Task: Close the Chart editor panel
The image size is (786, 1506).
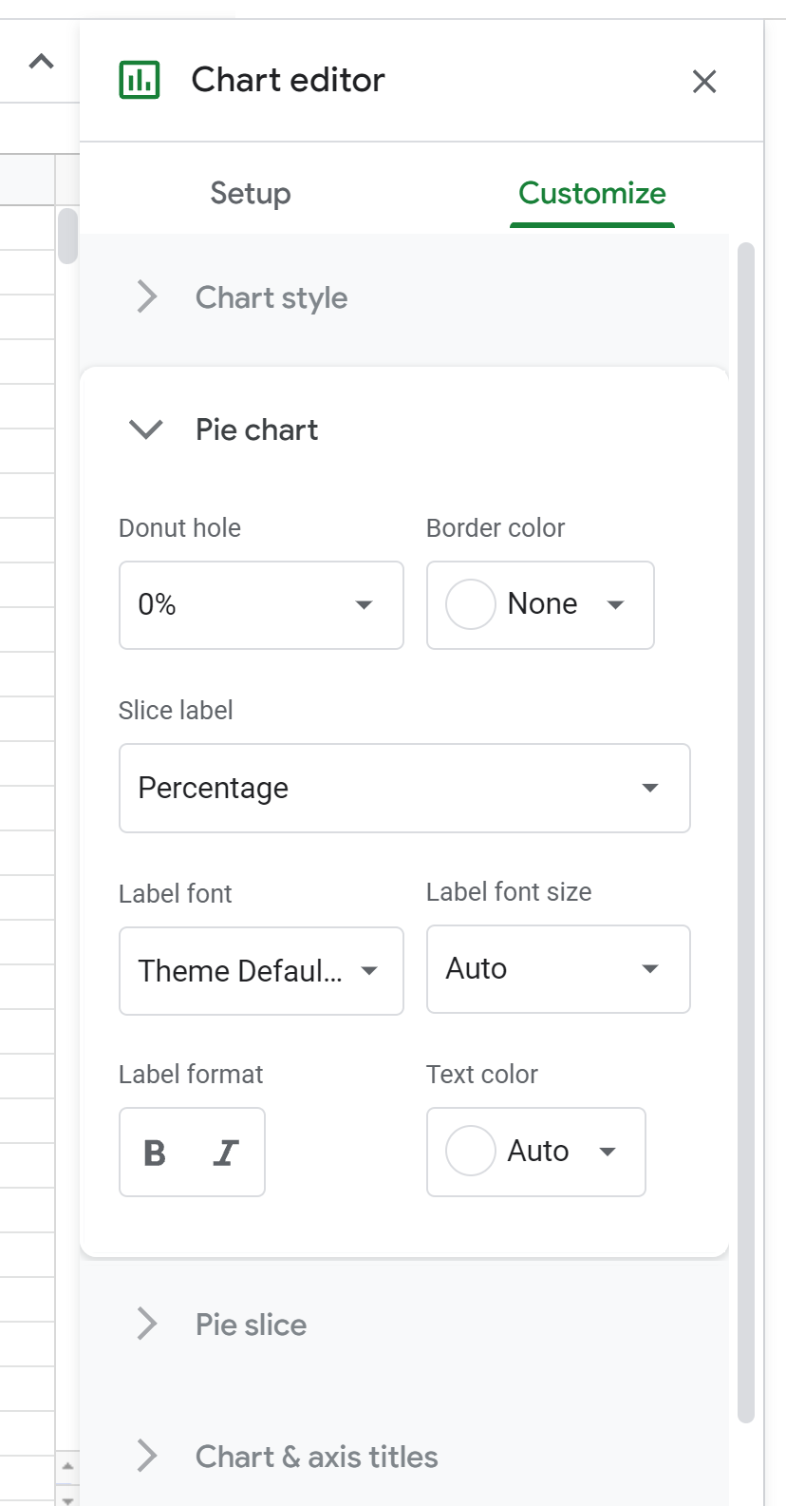Action: (x=703, y=82)
